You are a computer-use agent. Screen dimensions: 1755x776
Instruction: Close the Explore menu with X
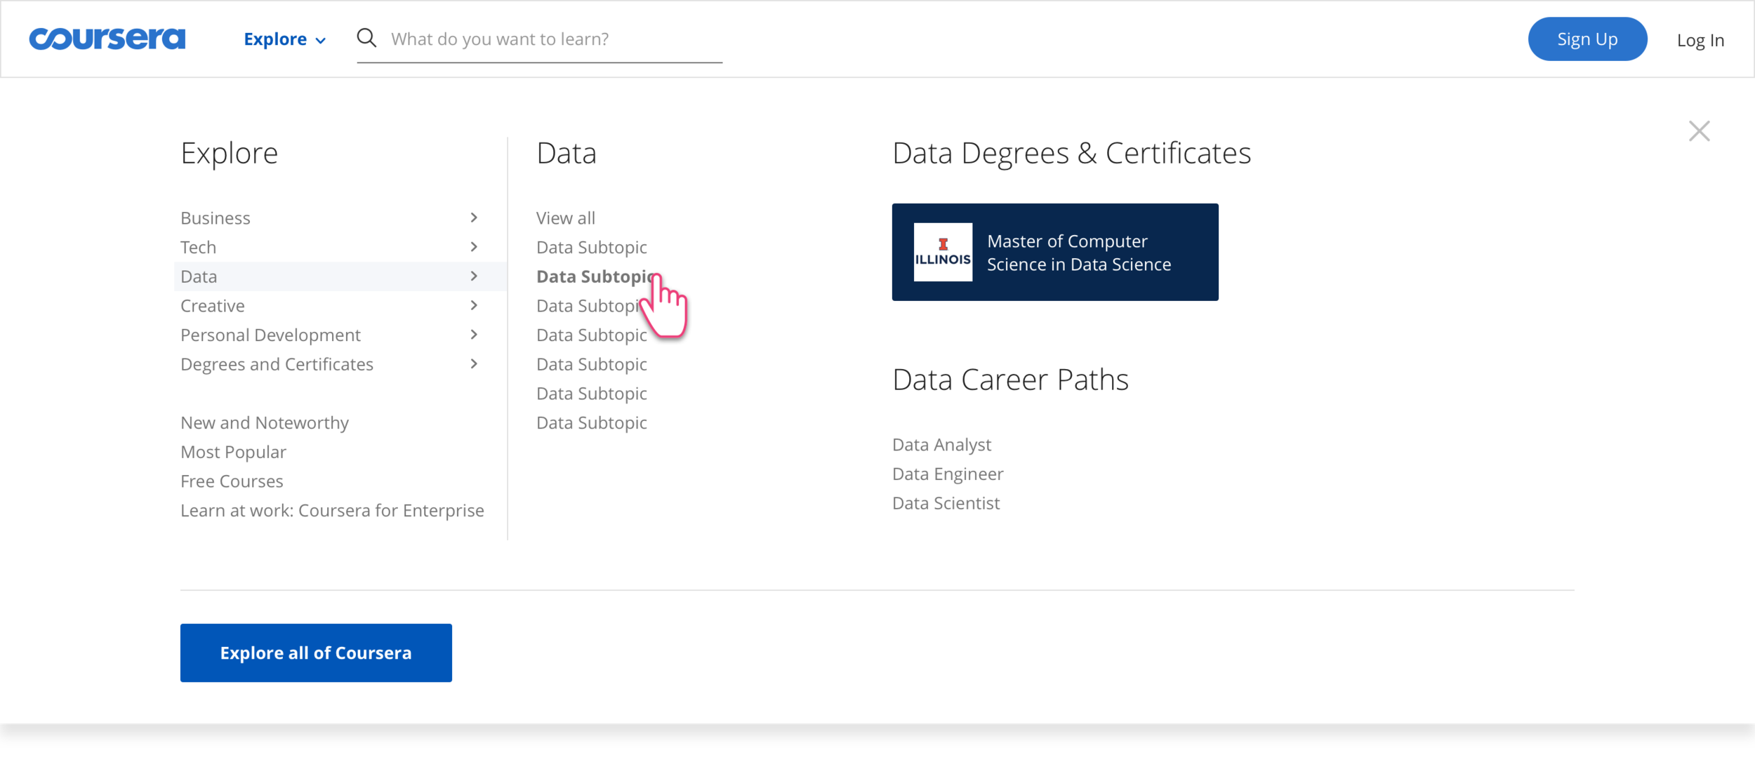(x=1699, y=131)
